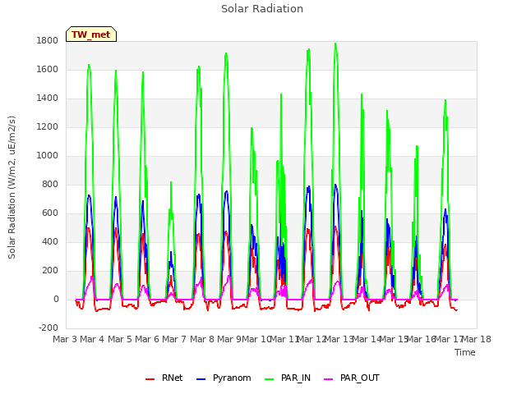Click the Mar 8 x-axis label
Viewport: 526px width, 394px height.
(x=202, y=339)
